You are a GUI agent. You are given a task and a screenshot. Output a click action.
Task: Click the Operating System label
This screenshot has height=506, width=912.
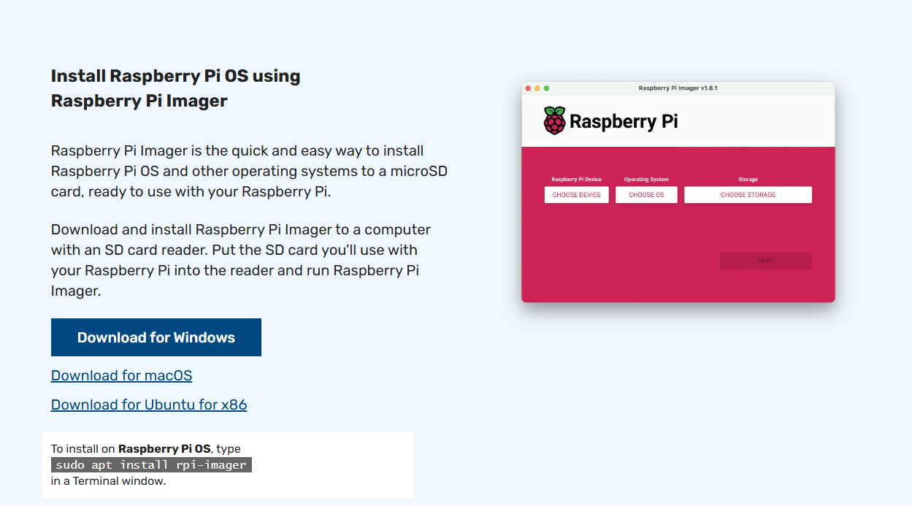click(646, 179)
